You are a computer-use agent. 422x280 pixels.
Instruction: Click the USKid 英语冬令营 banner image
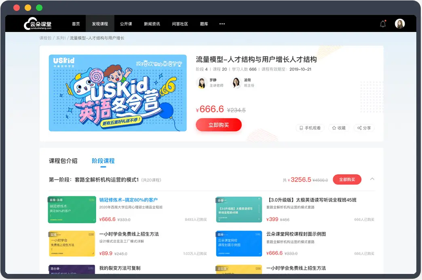click(x=118, y=93)
